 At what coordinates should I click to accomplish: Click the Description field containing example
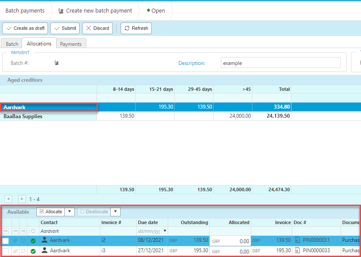point(280,63)
